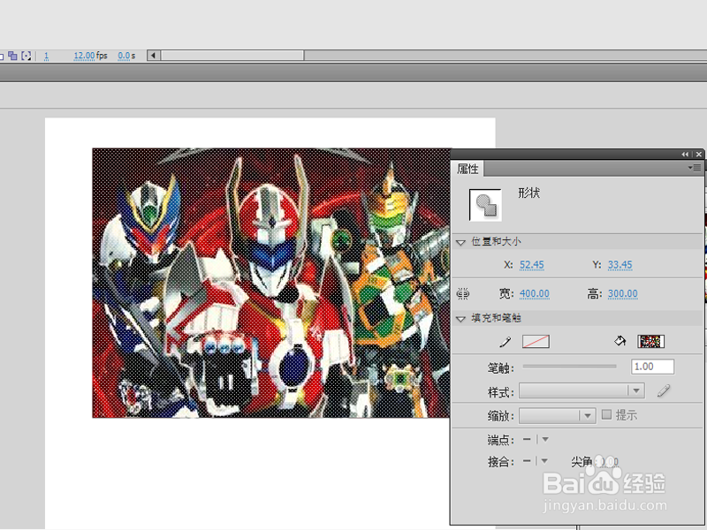Click the current frame number 1
The height and width of the screenshot is (530, 707).
[x=46, y=56]
